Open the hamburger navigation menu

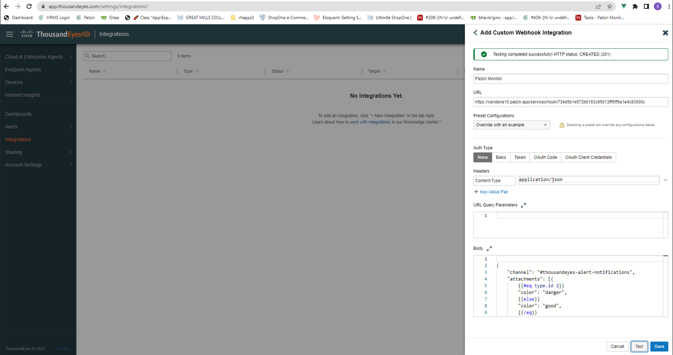click(9, 34)
